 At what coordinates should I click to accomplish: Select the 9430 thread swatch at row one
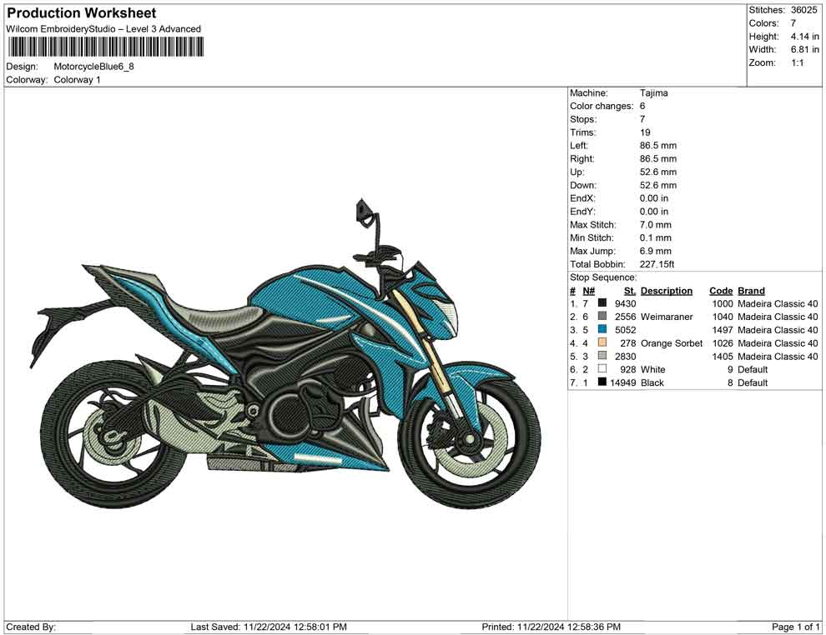coord(601,303)
